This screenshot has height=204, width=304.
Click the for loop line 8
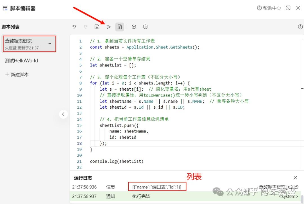[140, 83]
